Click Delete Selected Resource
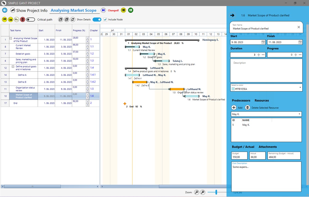Viewport: 309px width, 197px height. (247, 107)
